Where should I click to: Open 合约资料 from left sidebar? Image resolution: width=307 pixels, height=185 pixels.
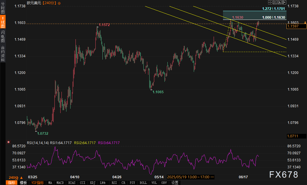click(x=3, y=53)
